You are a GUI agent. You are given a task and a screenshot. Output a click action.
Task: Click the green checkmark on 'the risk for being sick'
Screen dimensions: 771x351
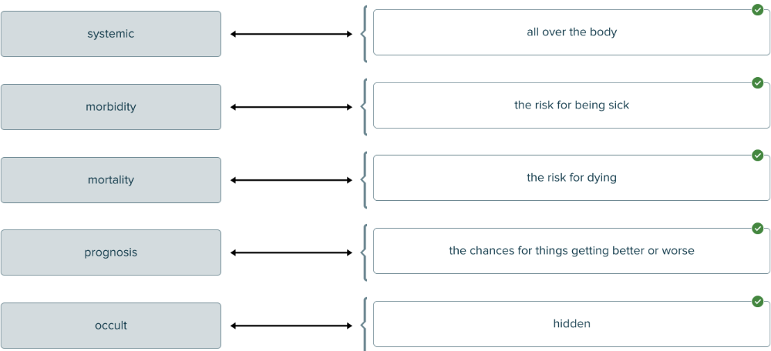pos(758,83)
